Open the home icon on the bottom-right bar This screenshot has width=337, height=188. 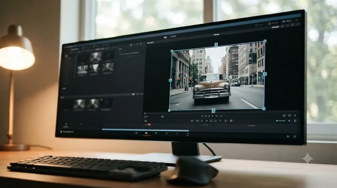coord(288,136)
